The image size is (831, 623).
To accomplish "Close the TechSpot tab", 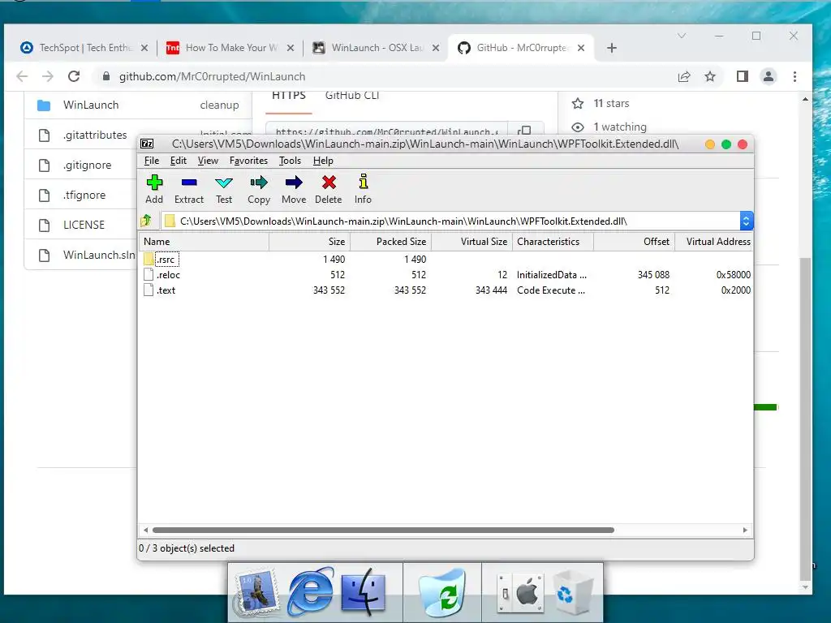I will [x=144, y=48].
